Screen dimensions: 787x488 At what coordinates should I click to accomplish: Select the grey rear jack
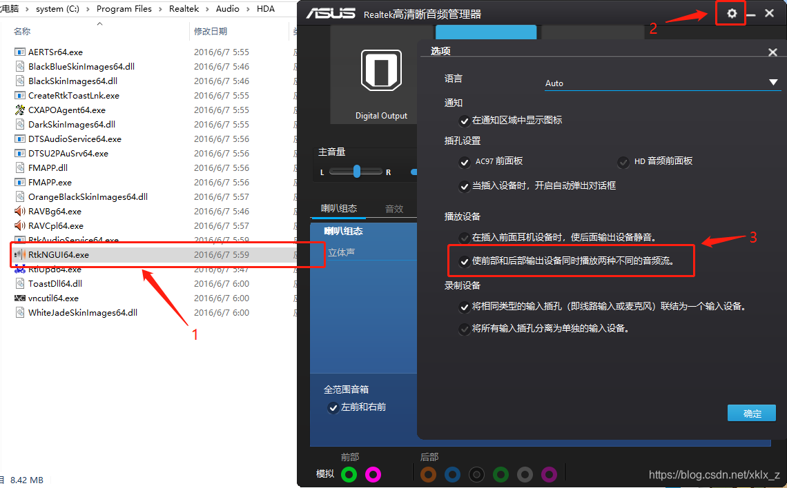point(525,474)
